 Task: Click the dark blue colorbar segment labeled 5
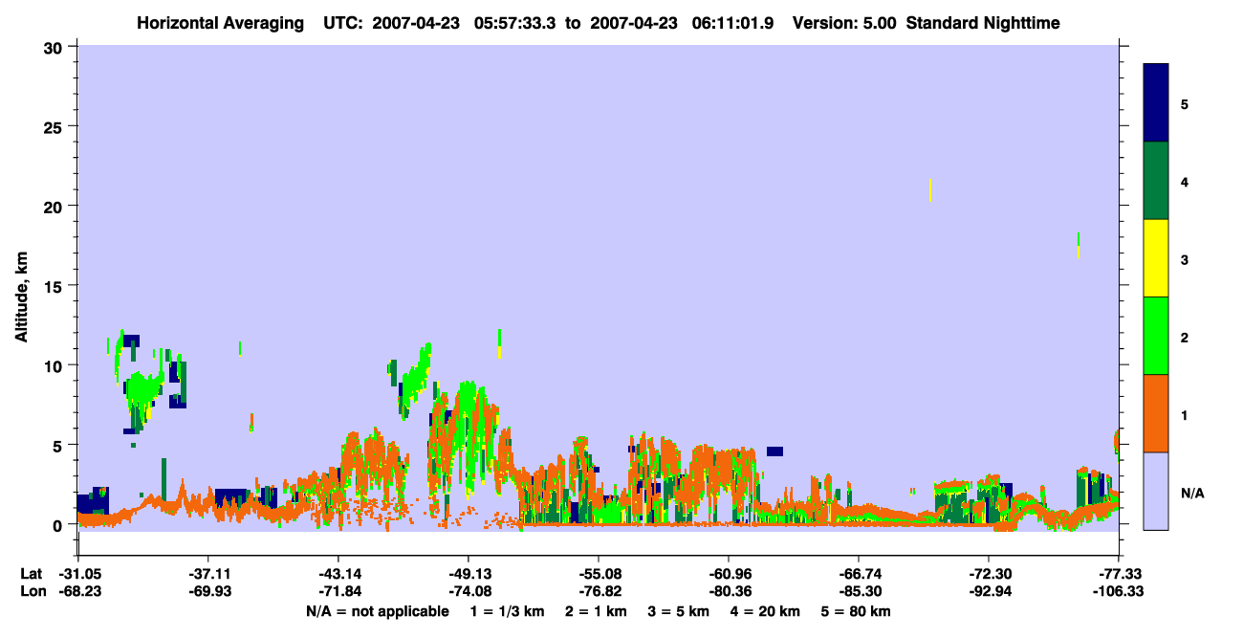[1156, 103]
